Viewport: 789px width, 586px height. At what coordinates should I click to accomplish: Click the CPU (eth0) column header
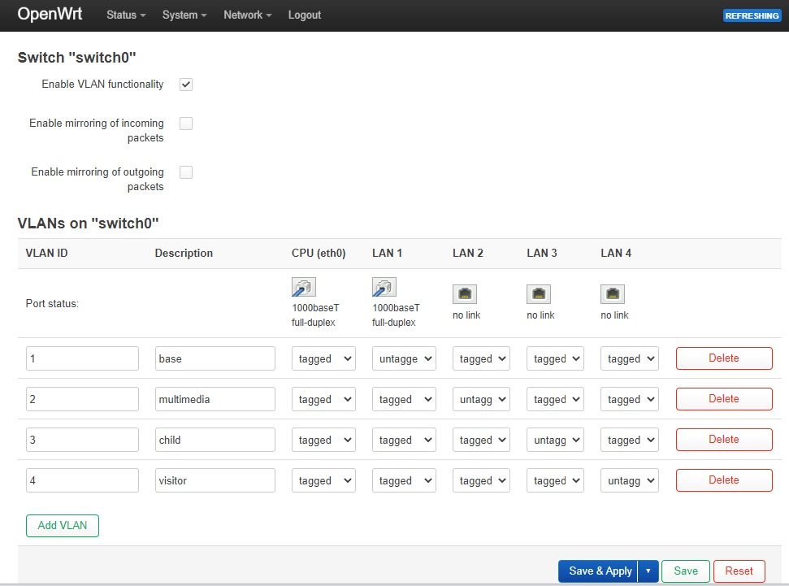(319, 254)
